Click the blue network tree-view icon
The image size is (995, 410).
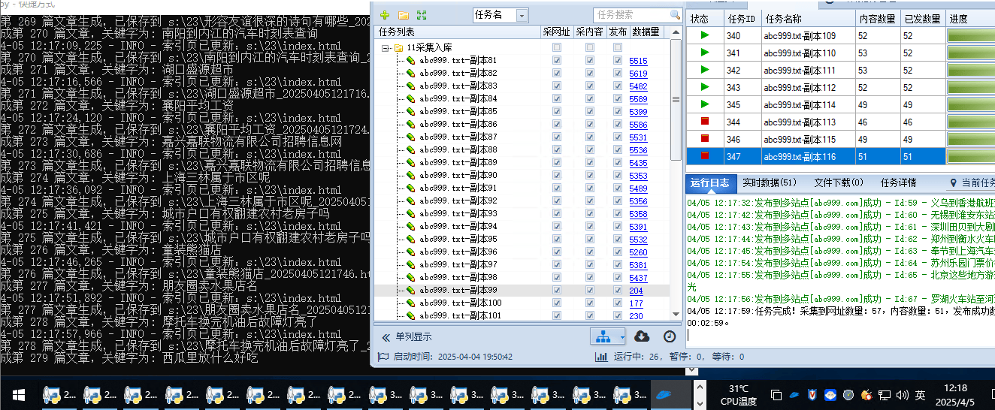(x=603, y=336)
